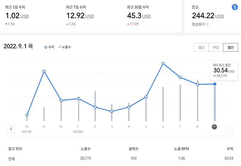Select June 2022 peak data point
The height and width of the screenshot is (166, 241).
click(x=163, y=63)
